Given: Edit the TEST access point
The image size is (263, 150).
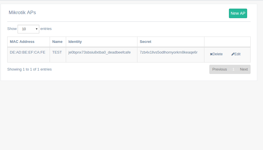Looking at the screenshot, I should pos(236,54).
